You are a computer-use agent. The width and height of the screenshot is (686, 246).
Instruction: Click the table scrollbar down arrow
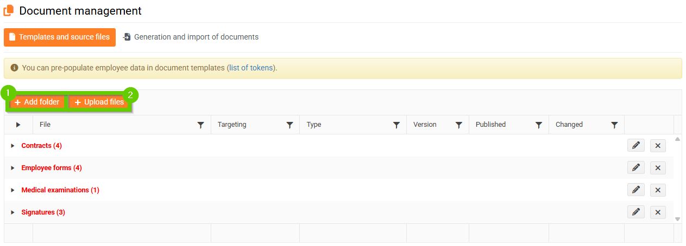pyautogui.click(x=677, y=219)
